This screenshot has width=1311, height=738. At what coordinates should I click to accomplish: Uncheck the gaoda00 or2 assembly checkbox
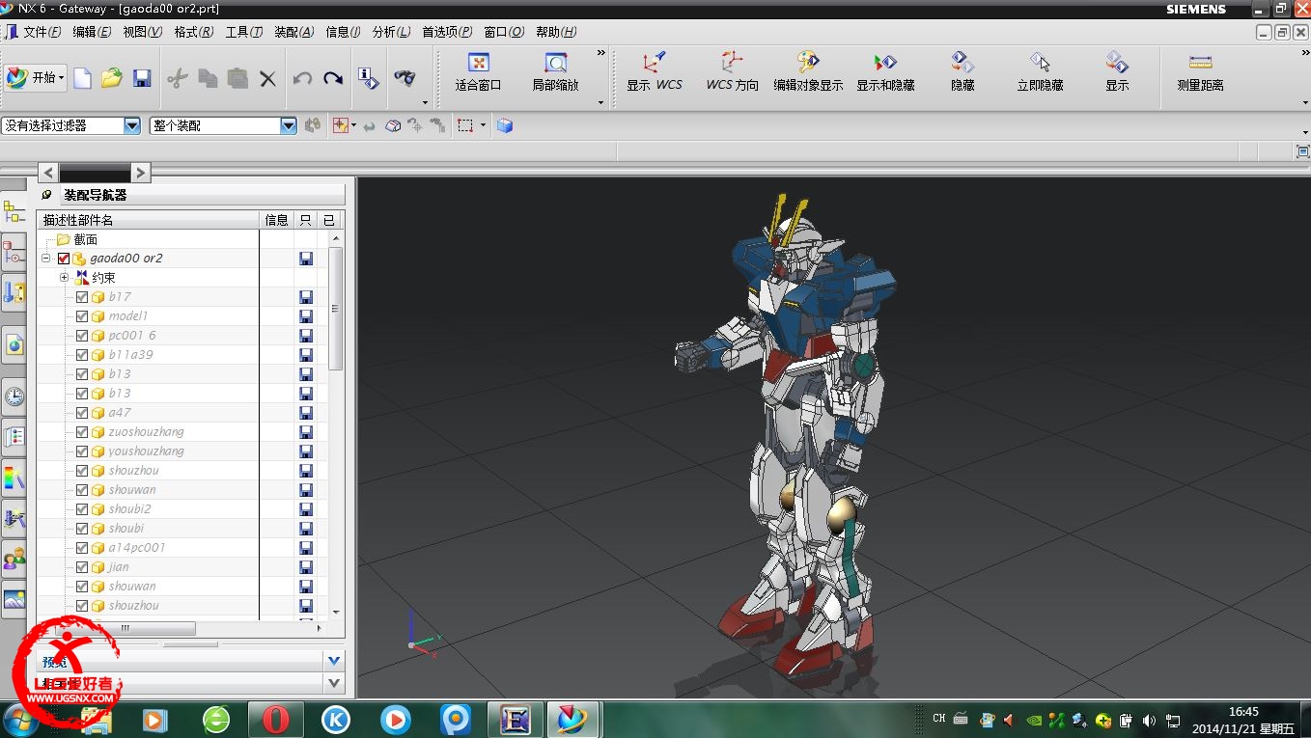click(64, 259)
